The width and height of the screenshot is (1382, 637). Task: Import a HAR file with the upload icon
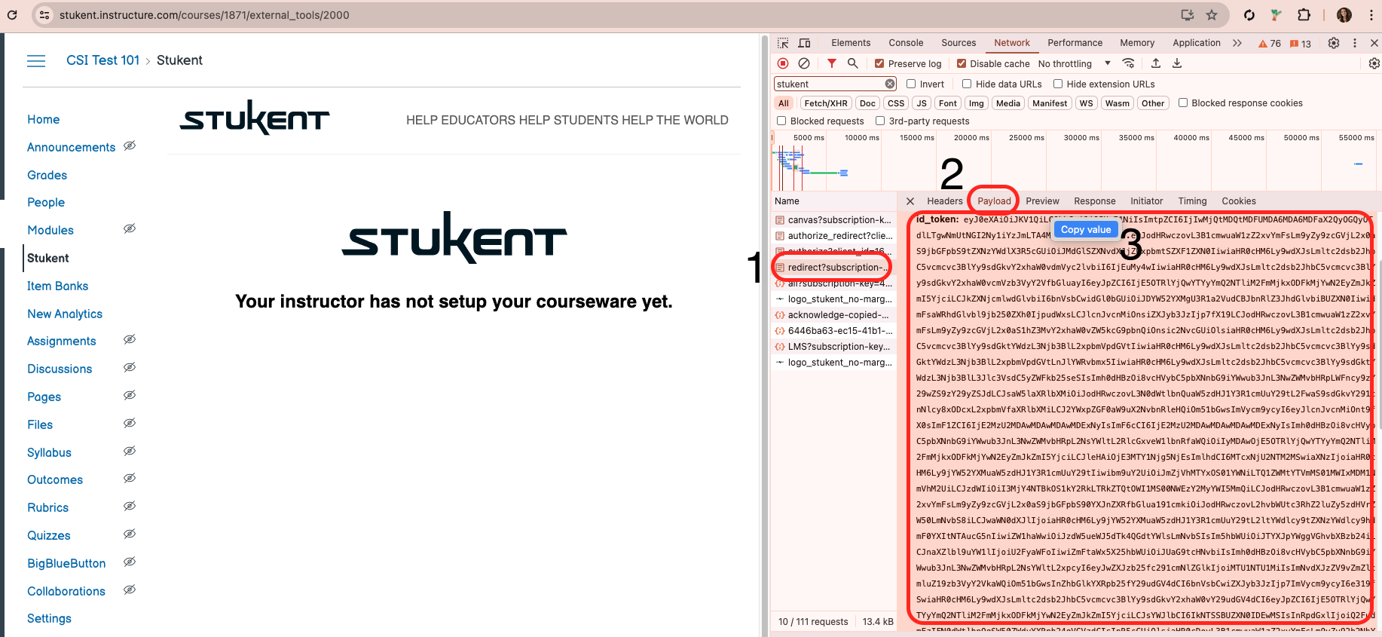(1156, 63)
